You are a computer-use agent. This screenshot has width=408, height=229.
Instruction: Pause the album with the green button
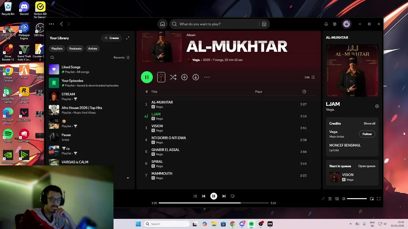point(147,77)
